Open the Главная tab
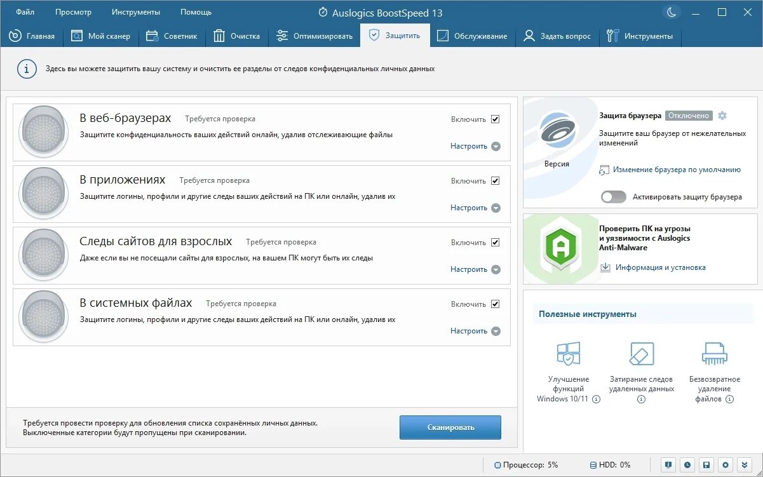Screen dimensions: 763x477 click(x=32, y=36)
